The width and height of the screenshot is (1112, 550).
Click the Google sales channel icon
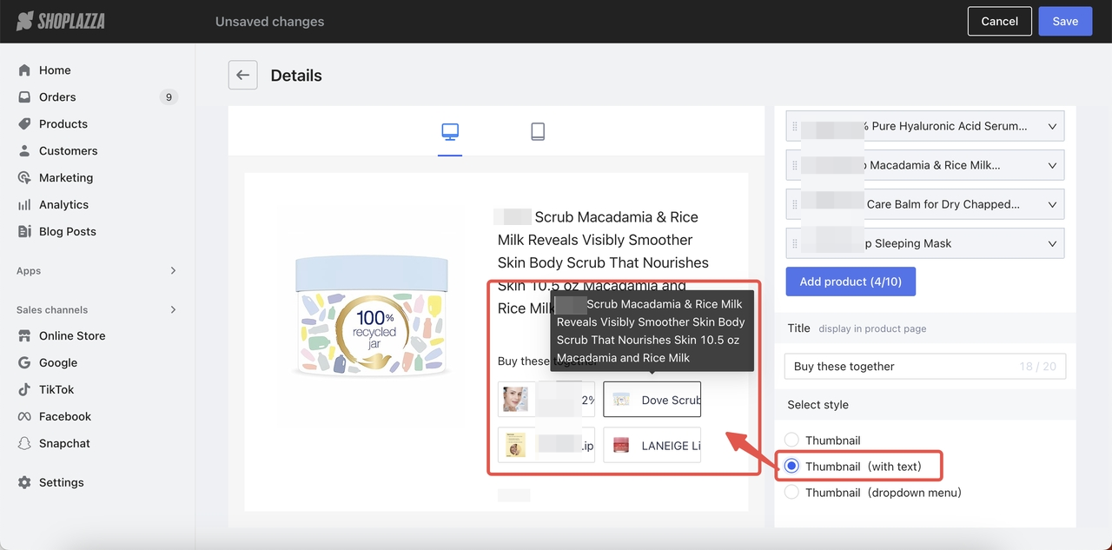coord(24,363)
